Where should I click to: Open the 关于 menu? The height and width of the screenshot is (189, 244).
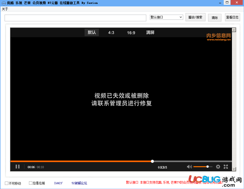[5, 9]
